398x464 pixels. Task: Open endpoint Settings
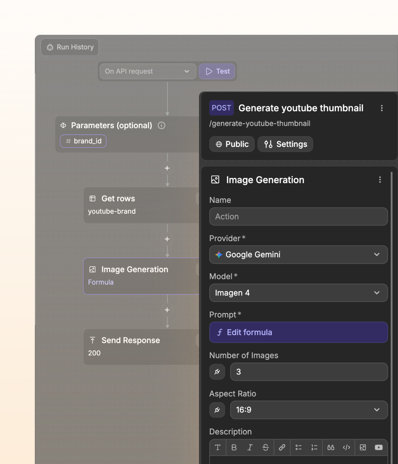tap(285, 144)
